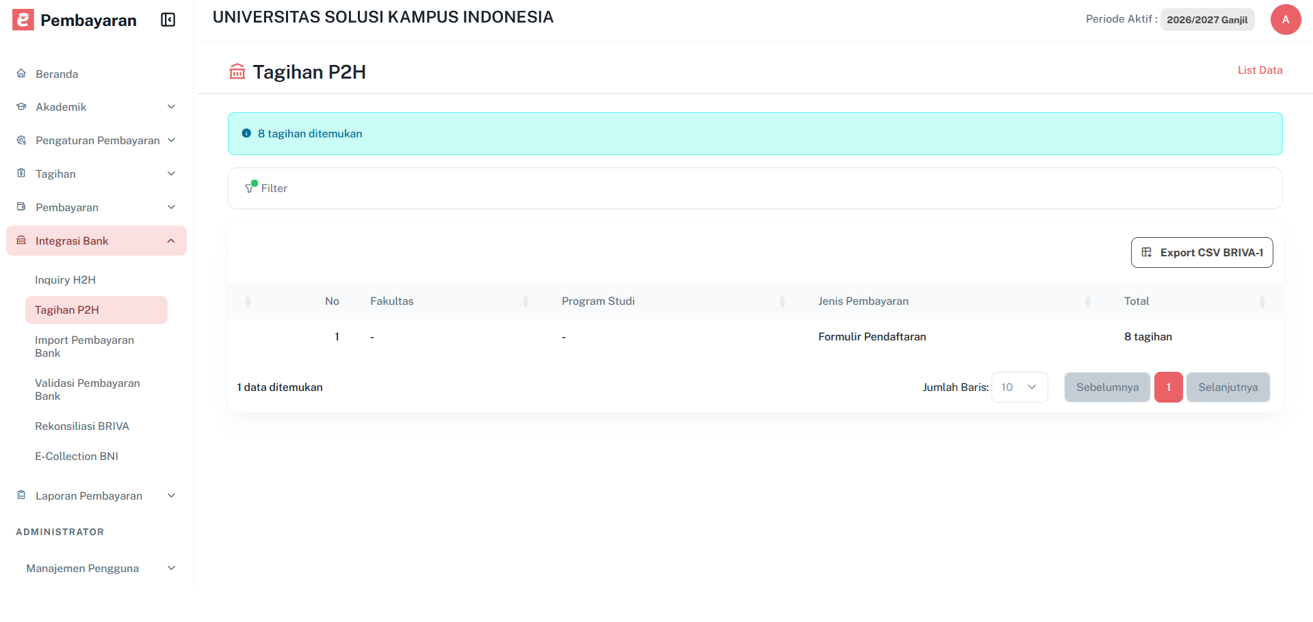Click the UNIVERSITAS SOLUSI KAMPUS INDONESIA title

tap(383, 17)
